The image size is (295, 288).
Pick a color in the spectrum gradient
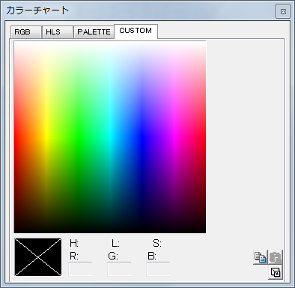coord(110,137)
